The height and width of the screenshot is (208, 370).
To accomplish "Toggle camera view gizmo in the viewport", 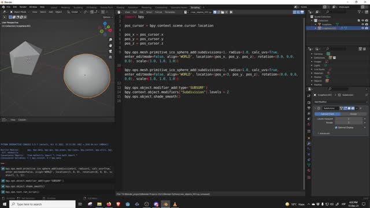I will 110,51.
